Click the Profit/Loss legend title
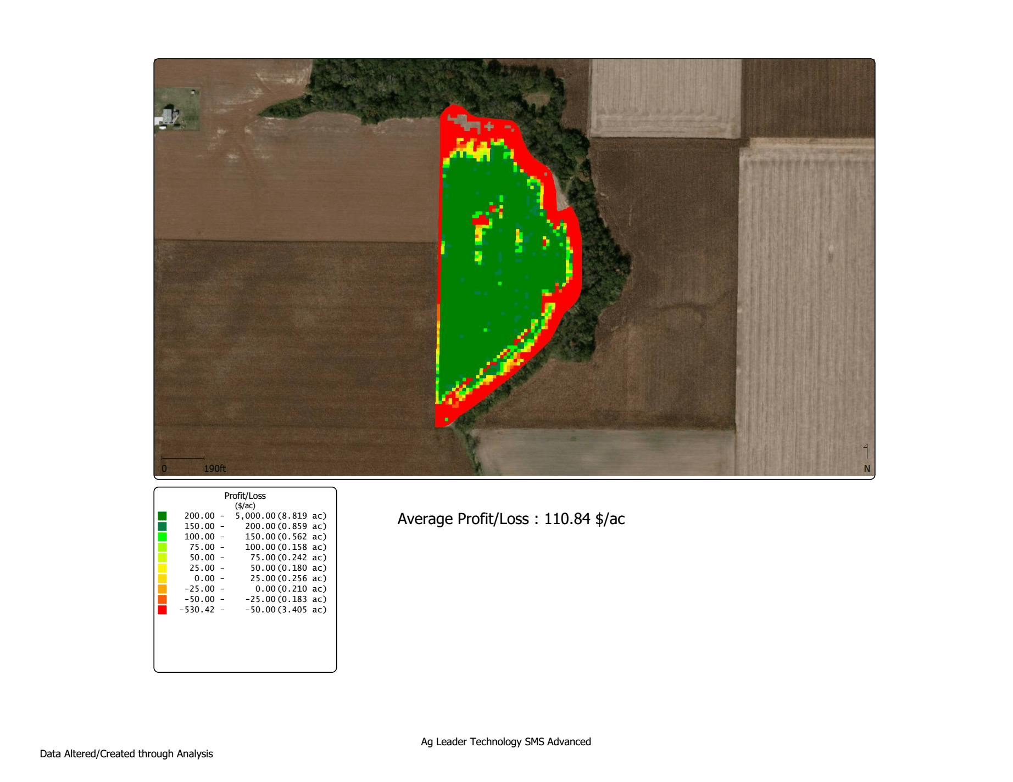The height and width of the screenshot is (782, 1013). coord(245,496)
